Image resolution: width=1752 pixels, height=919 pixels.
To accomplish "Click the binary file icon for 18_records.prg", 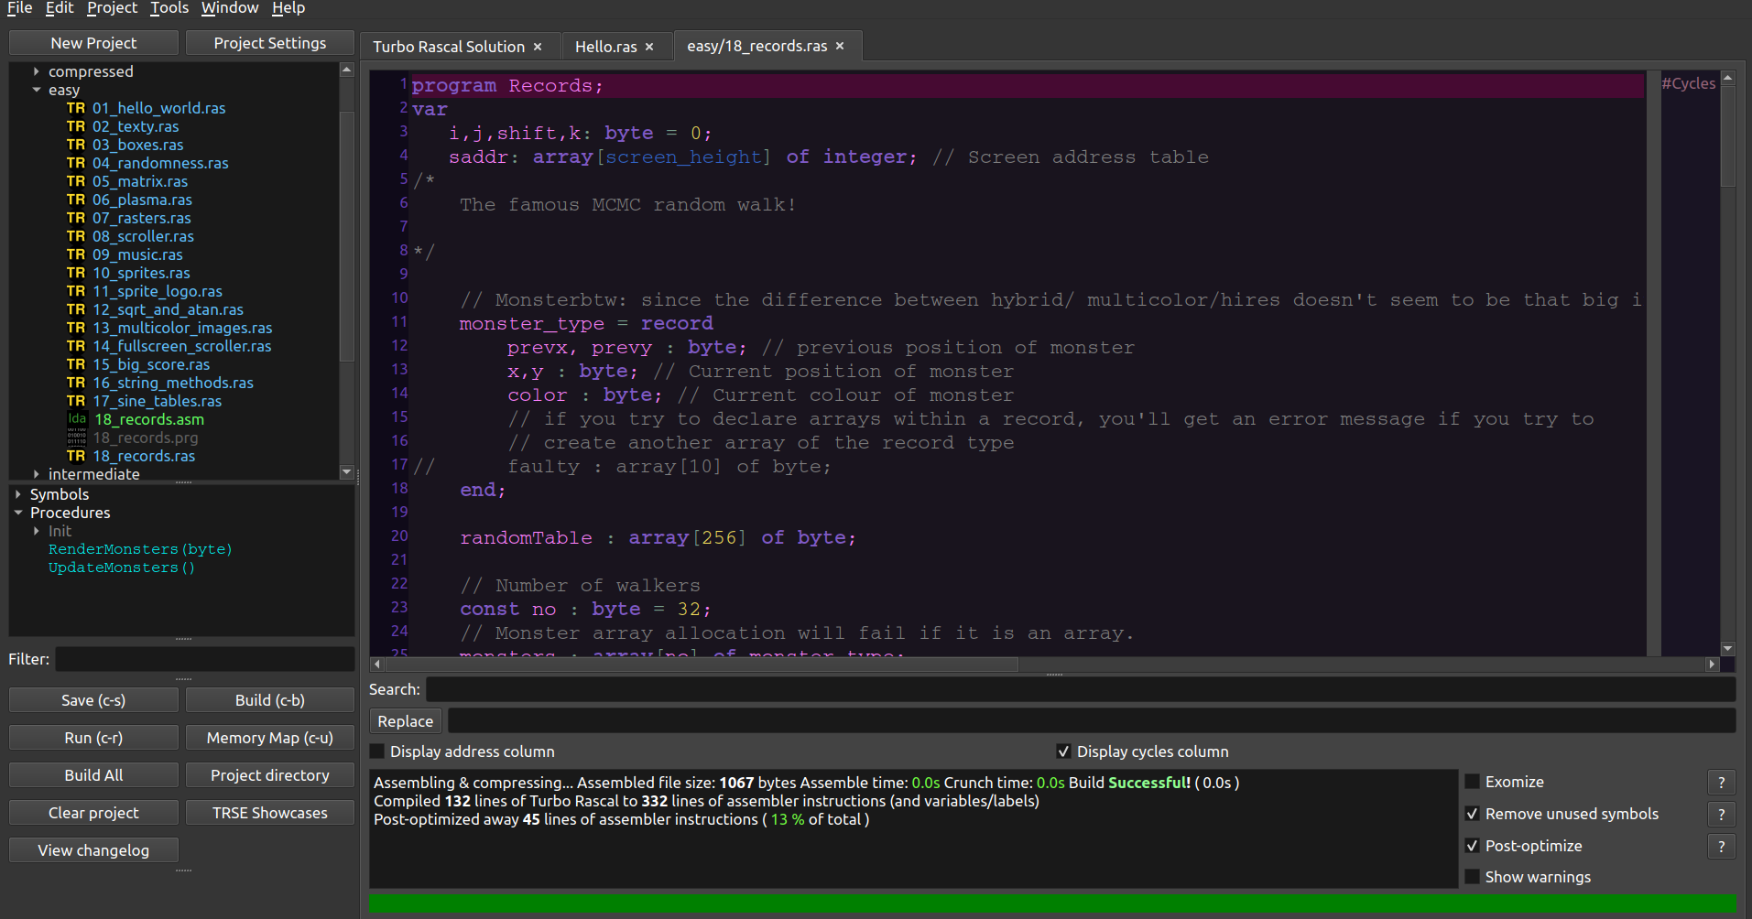I will tap(76, 438).
